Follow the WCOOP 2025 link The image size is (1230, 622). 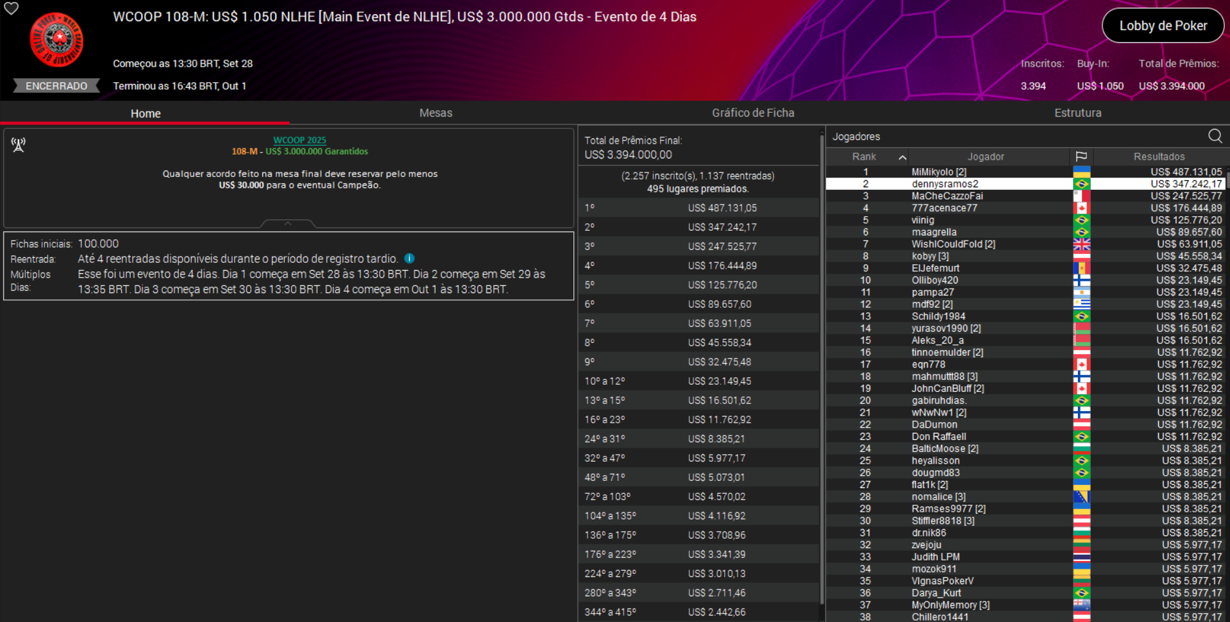299,140
